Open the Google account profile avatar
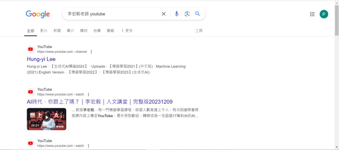 [x=324, y=14]
